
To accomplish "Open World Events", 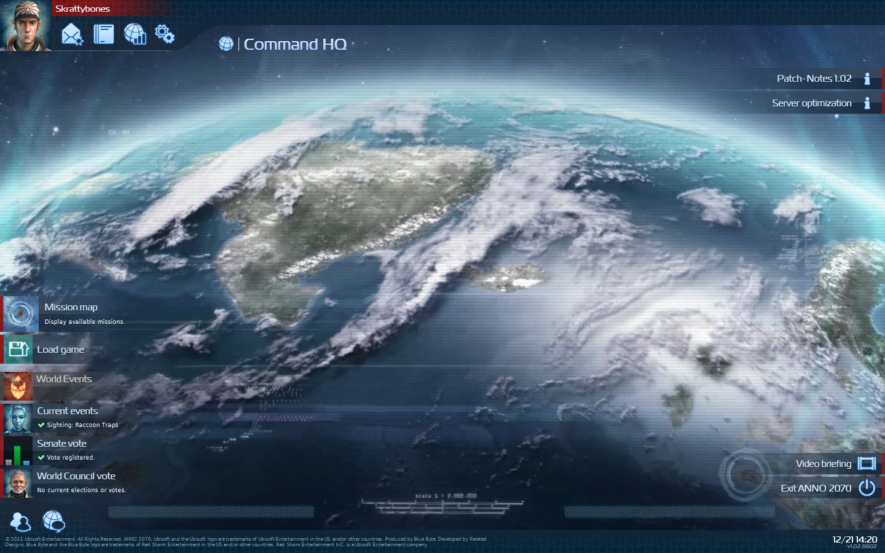I will 64,379.
